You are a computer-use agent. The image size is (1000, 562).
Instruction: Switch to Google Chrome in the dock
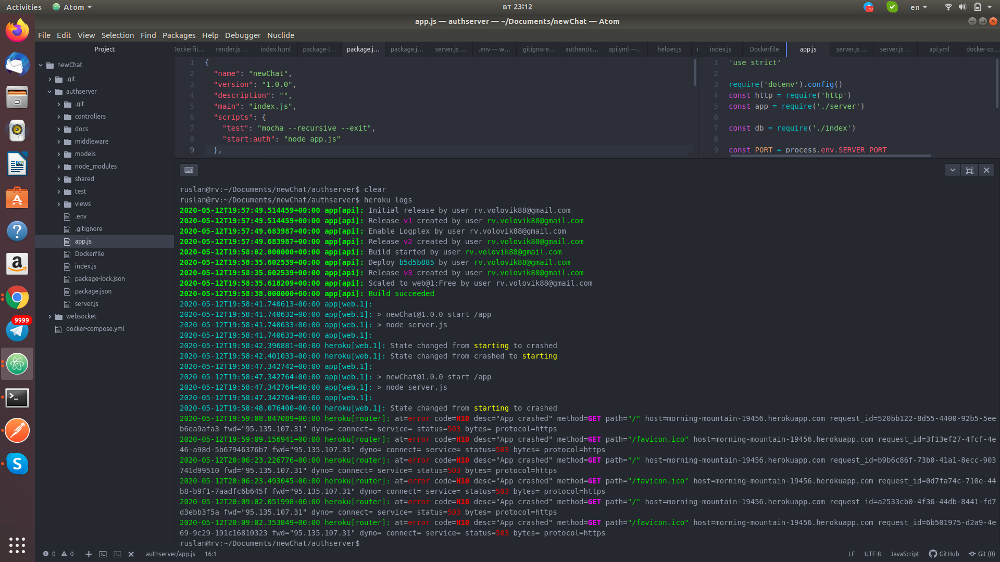click(17, 297)
